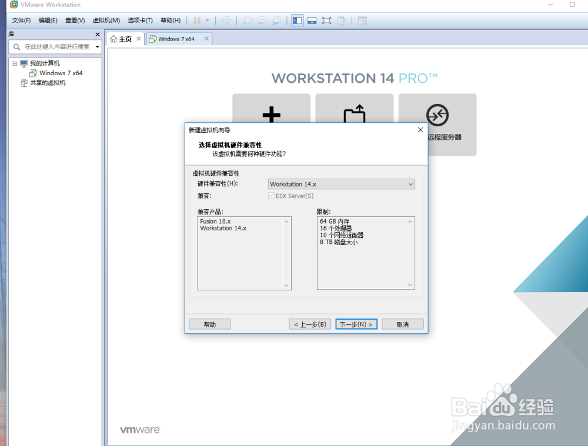588x446 pixels.
Task: Minimize the VMware Workstation window
Action: [x=550, y=5]
